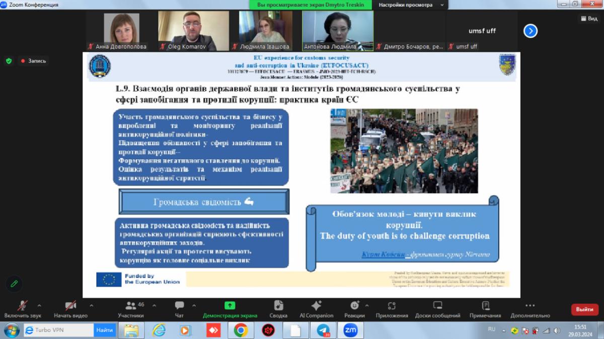
Task: Toggle the recording indicator
Action: tap(33, 61)
